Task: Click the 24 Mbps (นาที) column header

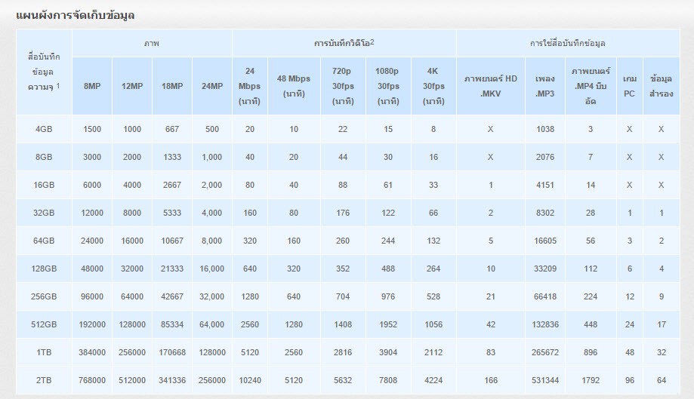Action: pos(250,86)
